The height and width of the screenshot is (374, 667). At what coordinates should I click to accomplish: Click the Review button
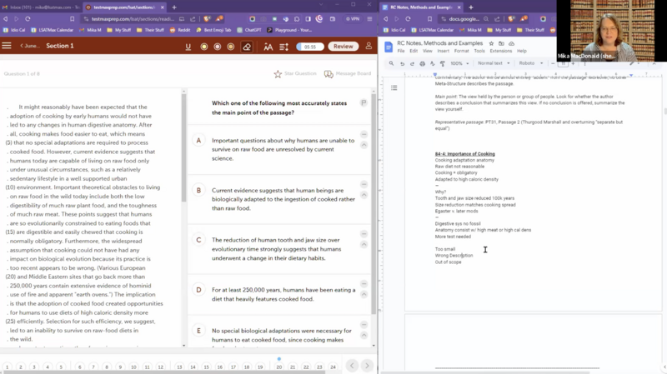click(x=344, y=47)
